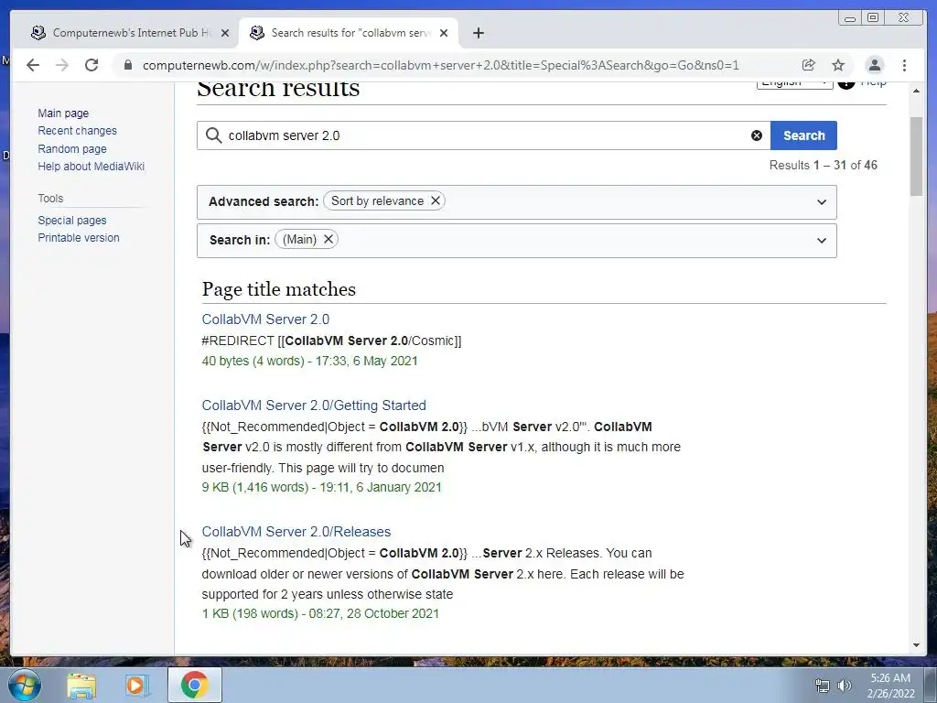The width and height of the screenshot is (937, 703).
Task: Remove the Sort by relevance filter
Action: coord(436,200)
